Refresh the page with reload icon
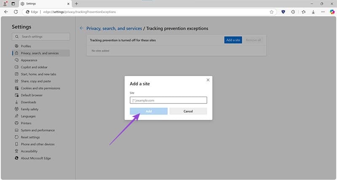337x180 pixels. pos(16,12)
